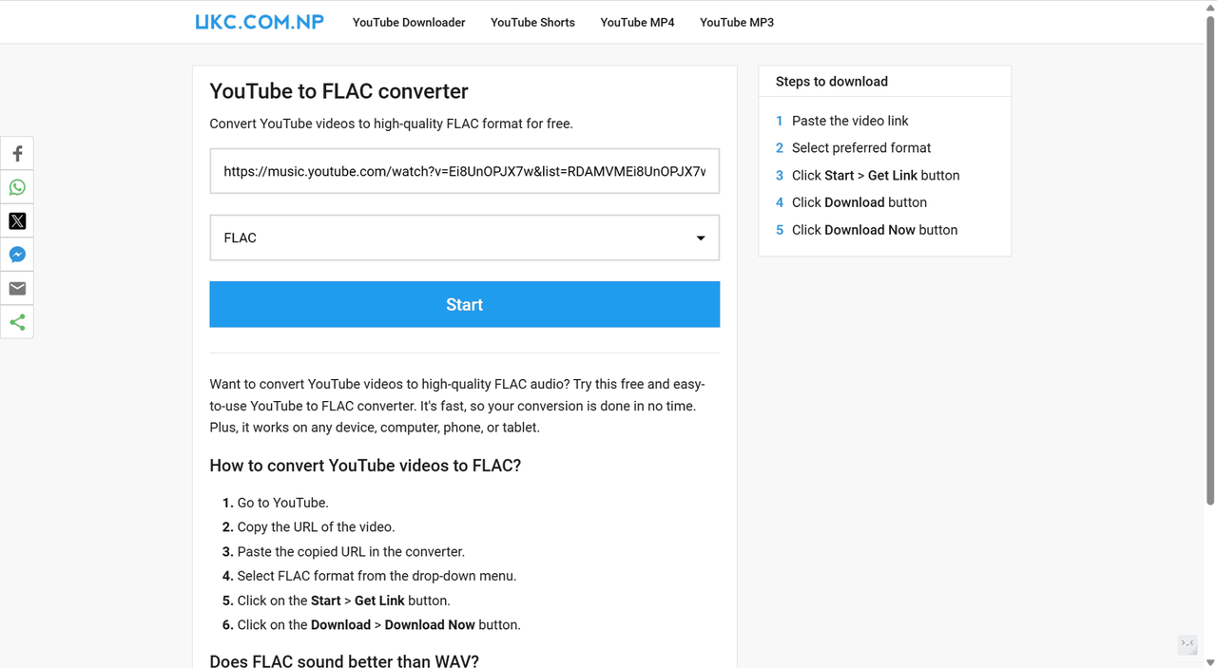Navigate to YouTube MP4 page
The width and height of the screenshot is (1217, 668).
(x=637, y=23)
